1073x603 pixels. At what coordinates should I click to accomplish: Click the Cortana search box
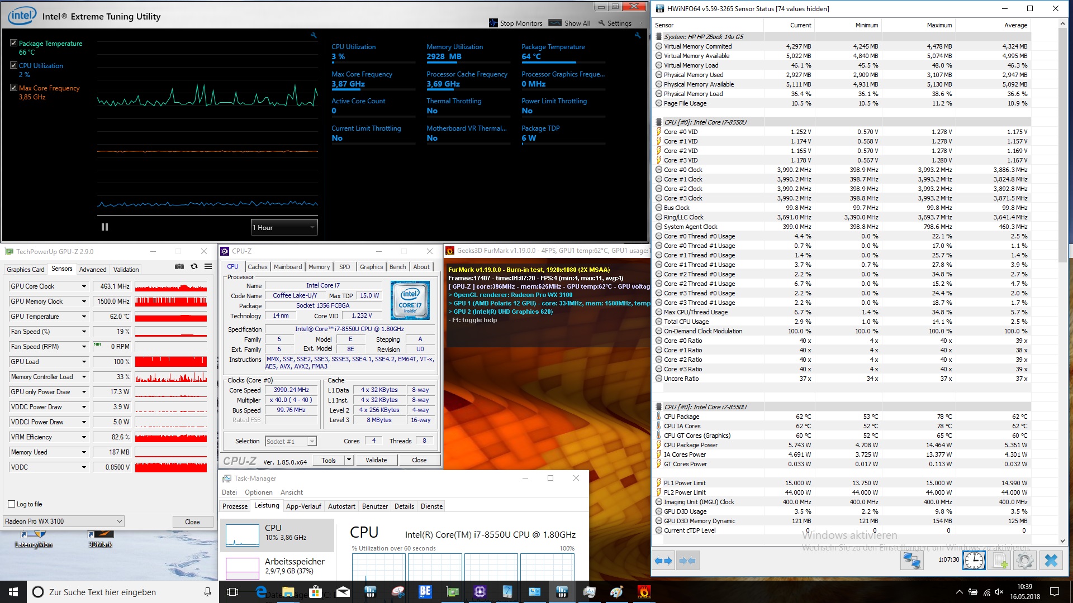123,592
